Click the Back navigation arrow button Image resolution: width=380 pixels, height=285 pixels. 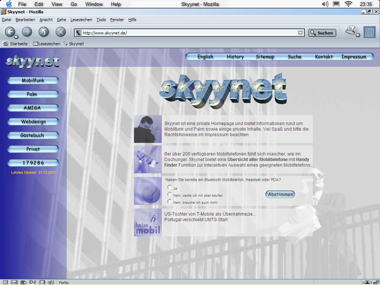pyautogui.click(x=10, y=32)
